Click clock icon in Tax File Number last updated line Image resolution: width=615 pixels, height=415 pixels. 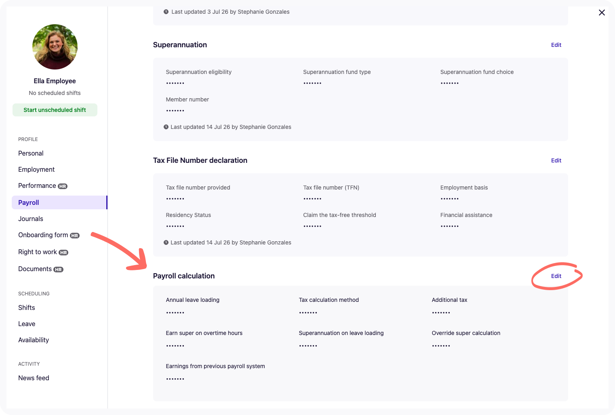[x=166, y=242]
